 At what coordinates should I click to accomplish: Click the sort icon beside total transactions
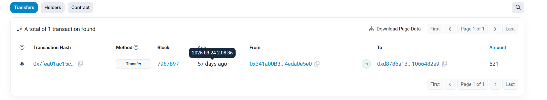tap(20, 29)
